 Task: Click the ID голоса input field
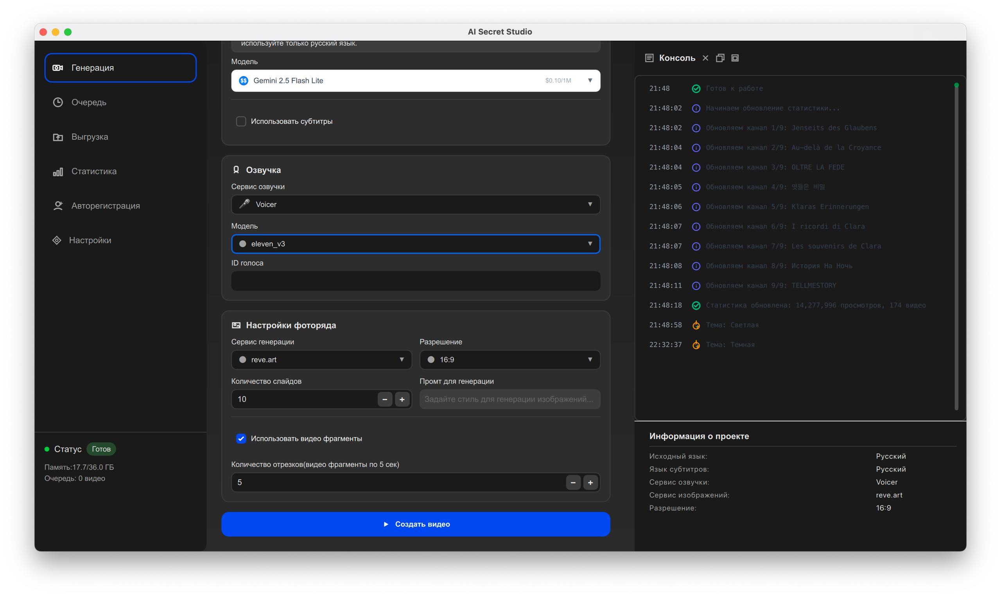tap(416, 281)
